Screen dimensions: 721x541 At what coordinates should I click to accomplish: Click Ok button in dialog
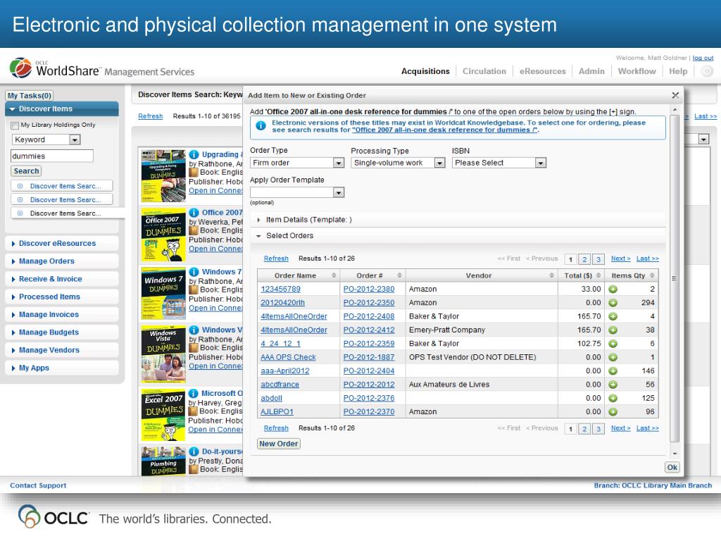tap(672, 468)
